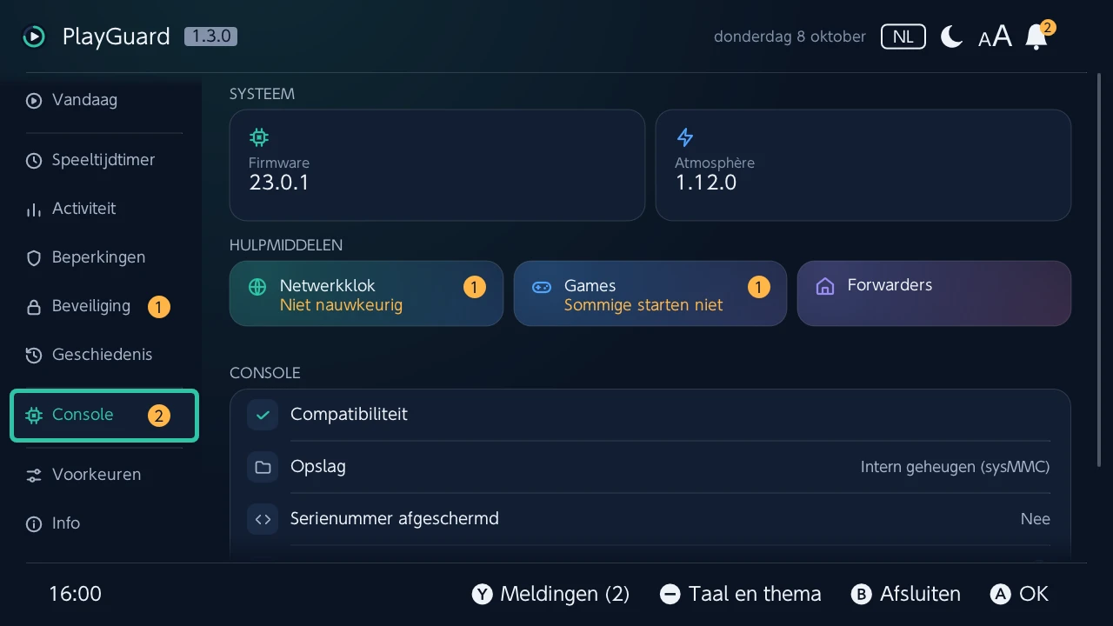Open the Info page
The width and height of the screenshot is (1113, 626).
[x=104, y=523]
